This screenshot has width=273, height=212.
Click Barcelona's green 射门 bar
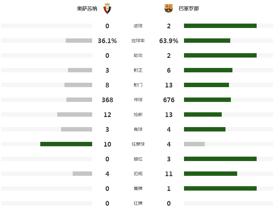207,85
